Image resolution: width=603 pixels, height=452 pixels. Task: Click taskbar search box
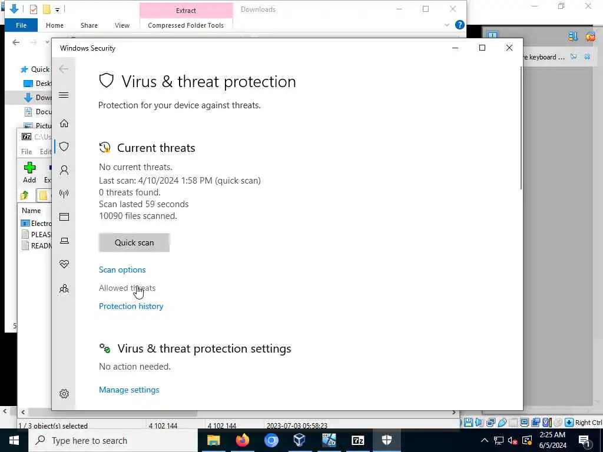[112, 440]
